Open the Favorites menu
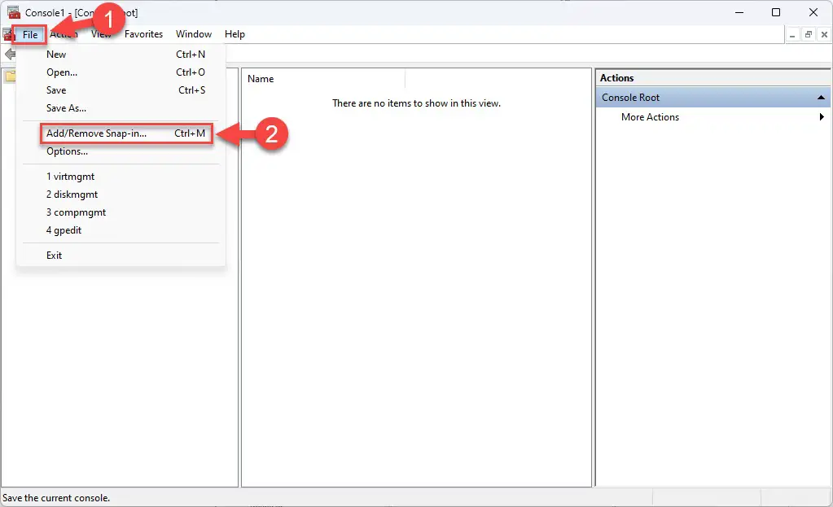833x507 pixels. coord(143,34)
